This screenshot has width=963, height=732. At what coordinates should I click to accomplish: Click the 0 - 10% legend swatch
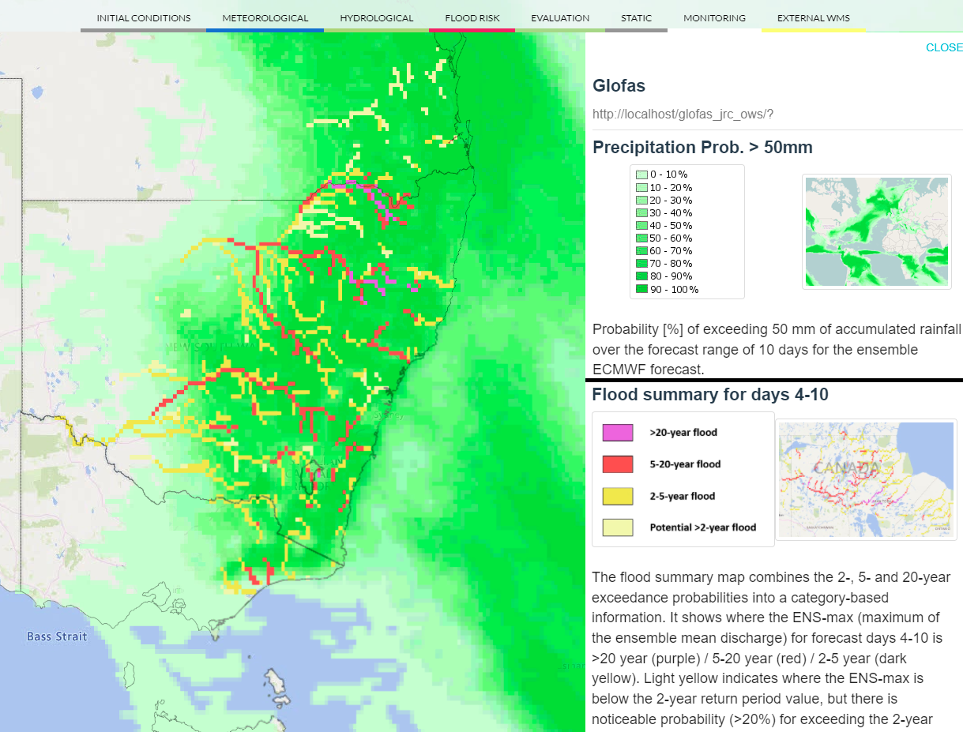coord(641,175)
